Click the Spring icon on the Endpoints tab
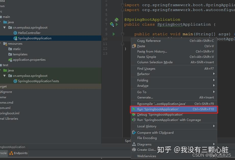Image resolution: width=235 pixels, height=160 pixels. [x=11, y=153]
